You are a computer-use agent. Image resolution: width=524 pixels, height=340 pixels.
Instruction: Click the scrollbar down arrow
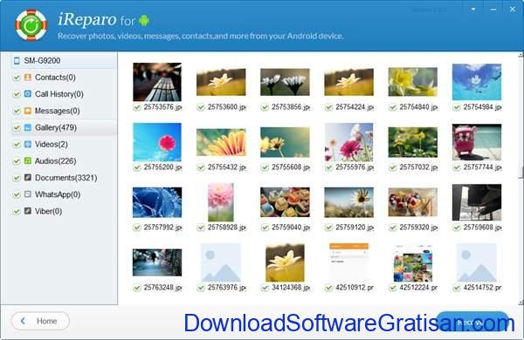pyautogui.click(x=521, y=302)
